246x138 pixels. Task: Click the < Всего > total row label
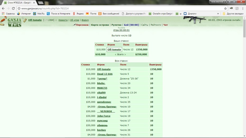(x=120, y=54)
